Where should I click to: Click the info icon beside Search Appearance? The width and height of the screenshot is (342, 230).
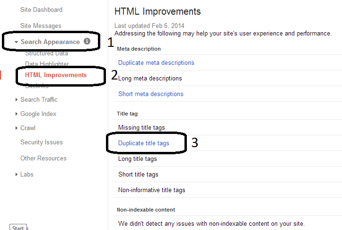click(87, 42)
